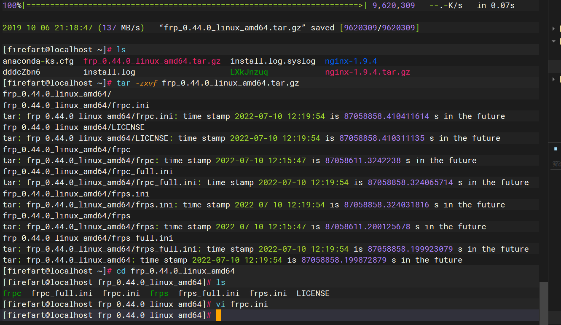Click the value 87058858.199872879

pyautogui.click(x=344, y=260)
